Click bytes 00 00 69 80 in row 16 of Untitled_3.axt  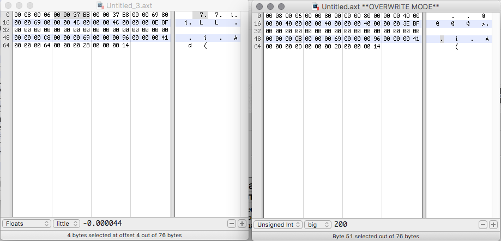click(x=33, y=22)
